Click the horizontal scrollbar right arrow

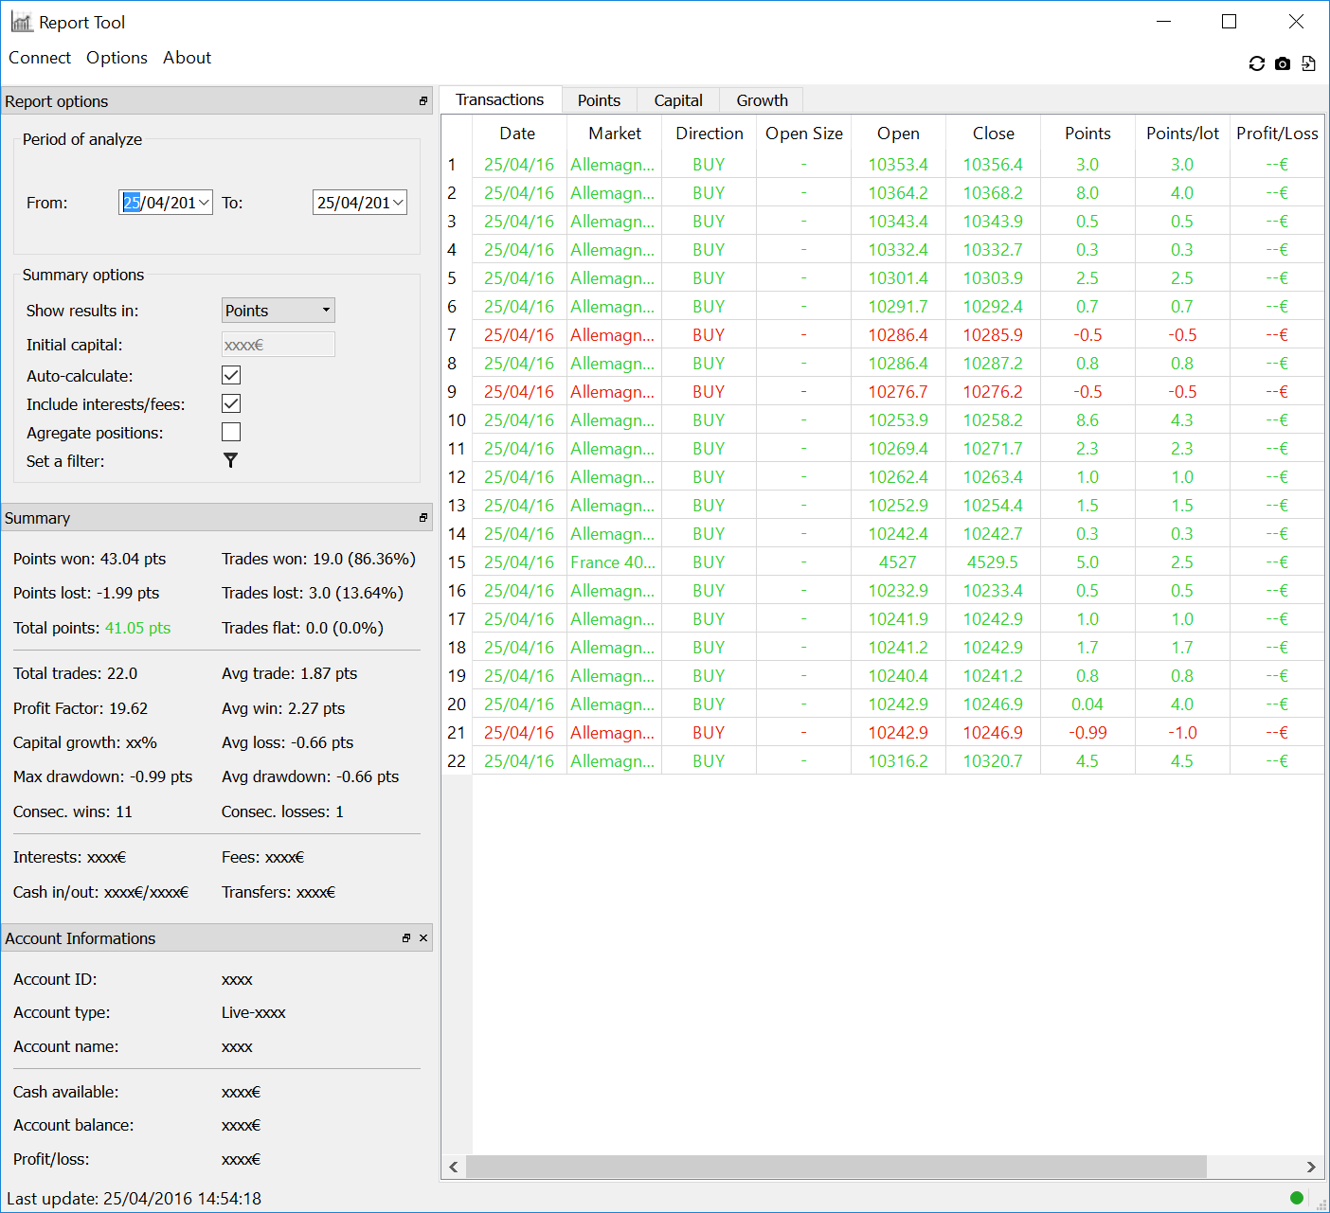(1311, 1167)
